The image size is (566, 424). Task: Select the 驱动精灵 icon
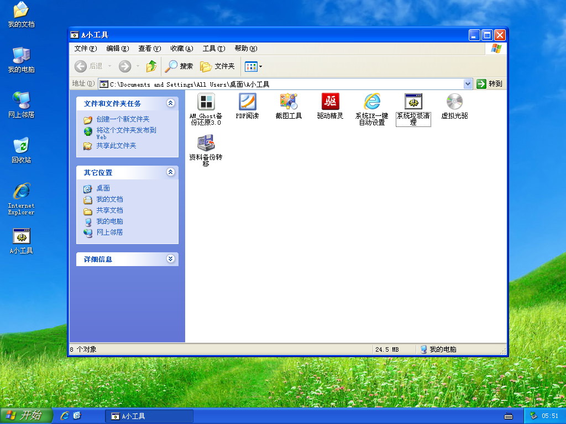pos(331,102)
